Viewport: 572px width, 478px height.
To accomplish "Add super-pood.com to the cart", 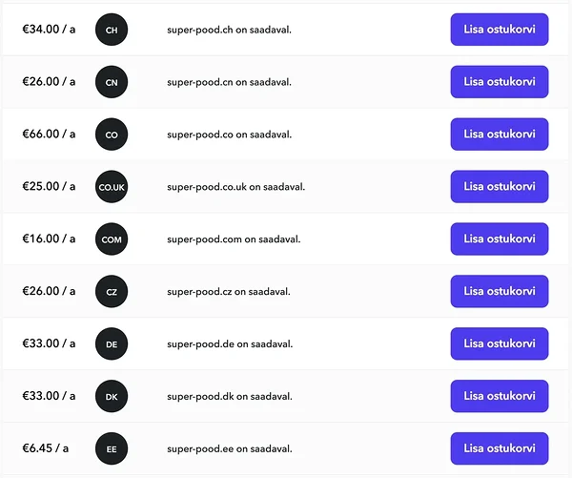I will click(x=500, y=239).
